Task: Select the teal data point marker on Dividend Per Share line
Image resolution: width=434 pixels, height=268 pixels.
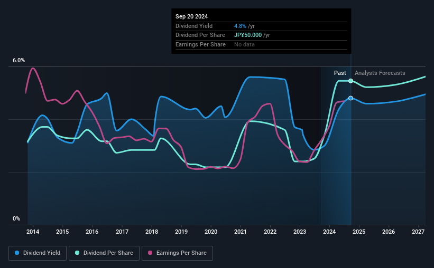Action: [350, 81]
